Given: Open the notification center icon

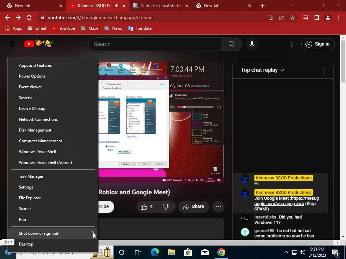Looking at the screenshot, I should tap(336, 253).
